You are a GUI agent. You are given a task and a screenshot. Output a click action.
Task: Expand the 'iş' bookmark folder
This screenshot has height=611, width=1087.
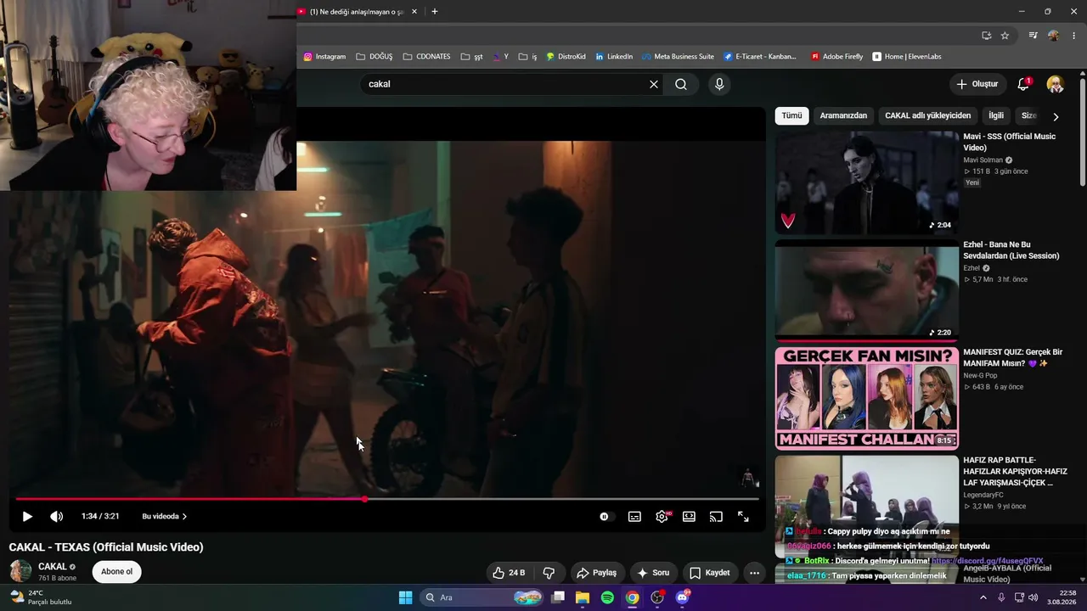(x=527, y=57)
